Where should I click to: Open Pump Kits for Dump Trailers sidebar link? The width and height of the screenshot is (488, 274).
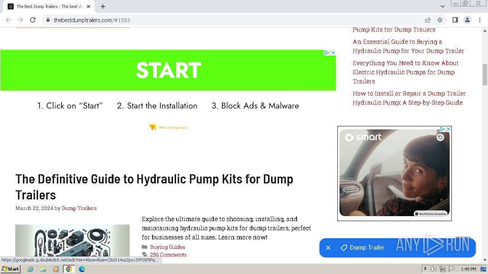tap(394, 29)
